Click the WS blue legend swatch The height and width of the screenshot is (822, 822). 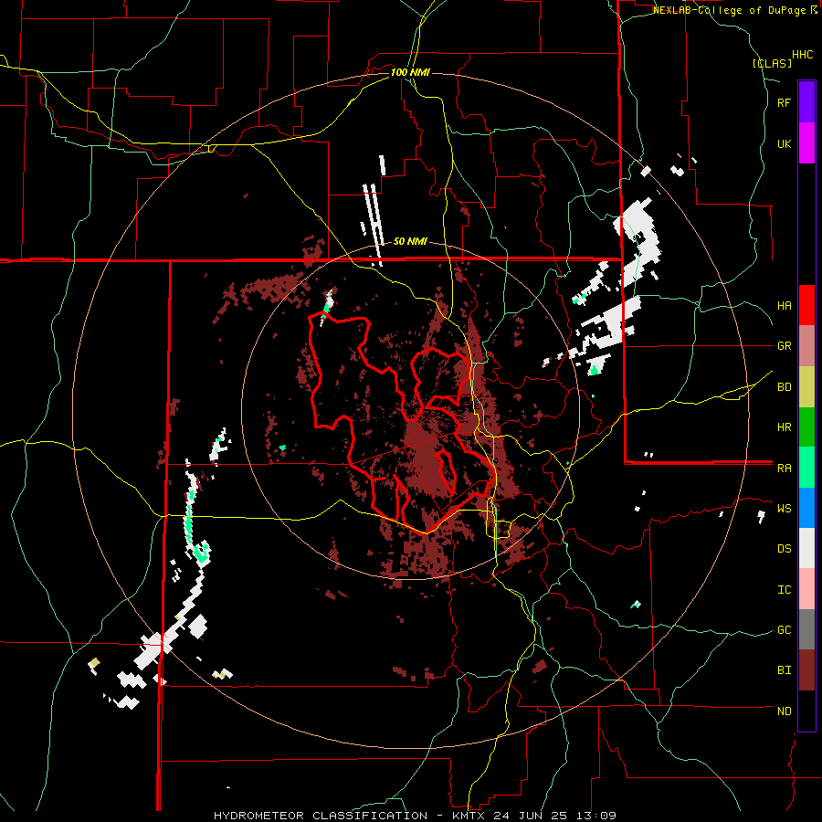(x=806, y=508)
